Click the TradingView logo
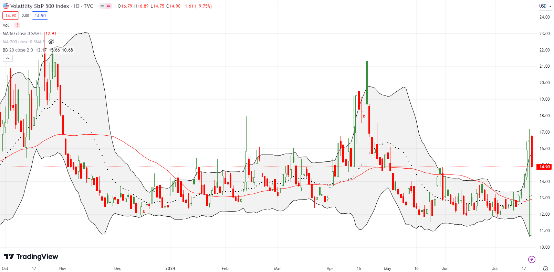This screenshot has width=554, height=272. coord(31,257)
